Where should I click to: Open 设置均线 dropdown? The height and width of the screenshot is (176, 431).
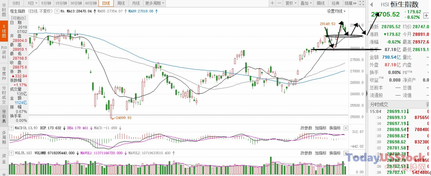[336, 11]
